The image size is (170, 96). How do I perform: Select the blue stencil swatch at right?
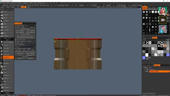[x=168, y=55]
